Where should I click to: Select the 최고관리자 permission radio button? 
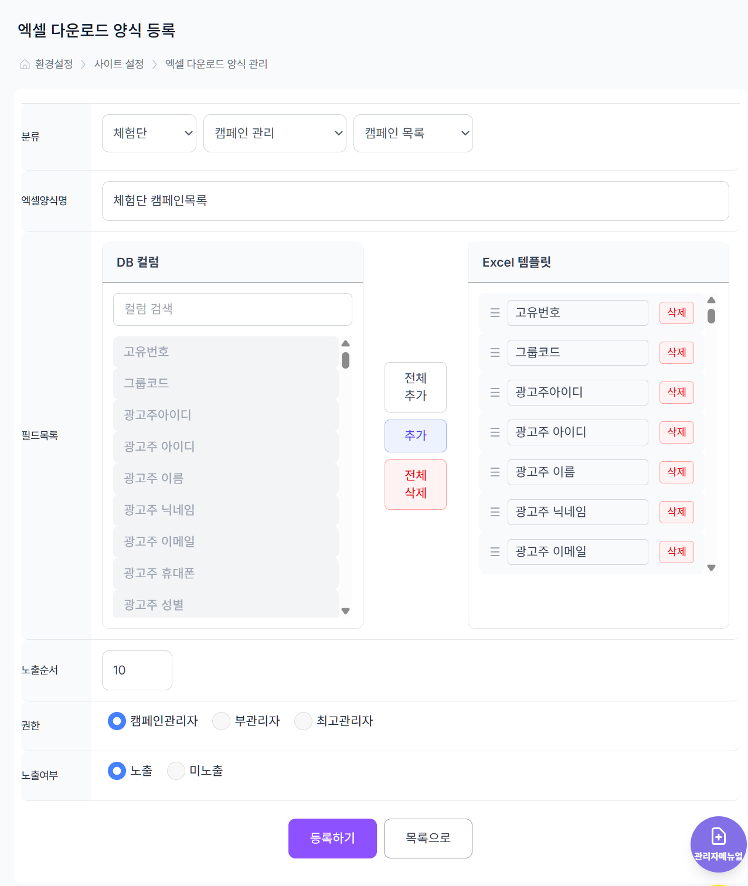pos(303,721)
